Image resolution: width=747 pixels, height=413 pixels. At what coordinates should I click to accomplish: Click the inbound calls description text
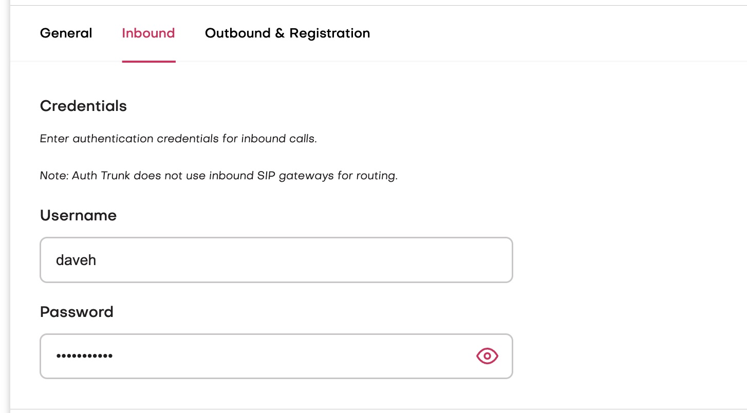178,139
